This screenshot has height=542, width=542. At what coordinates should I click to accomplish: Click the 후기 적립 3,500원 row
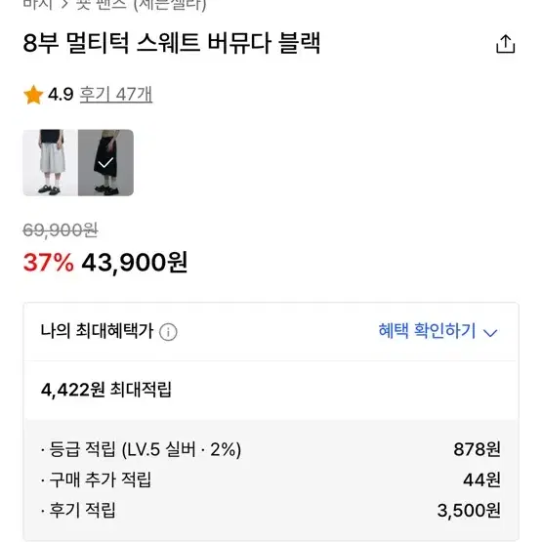[x=271, y=511]
